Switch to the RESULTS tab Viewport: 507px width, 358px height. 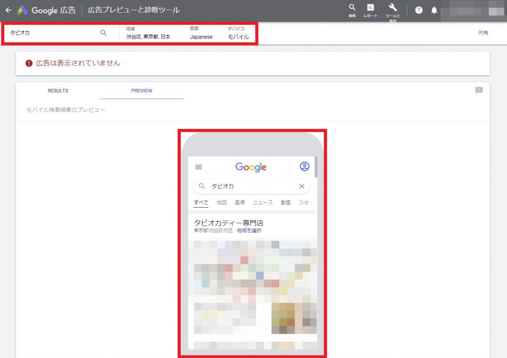(x=58, y=91)
